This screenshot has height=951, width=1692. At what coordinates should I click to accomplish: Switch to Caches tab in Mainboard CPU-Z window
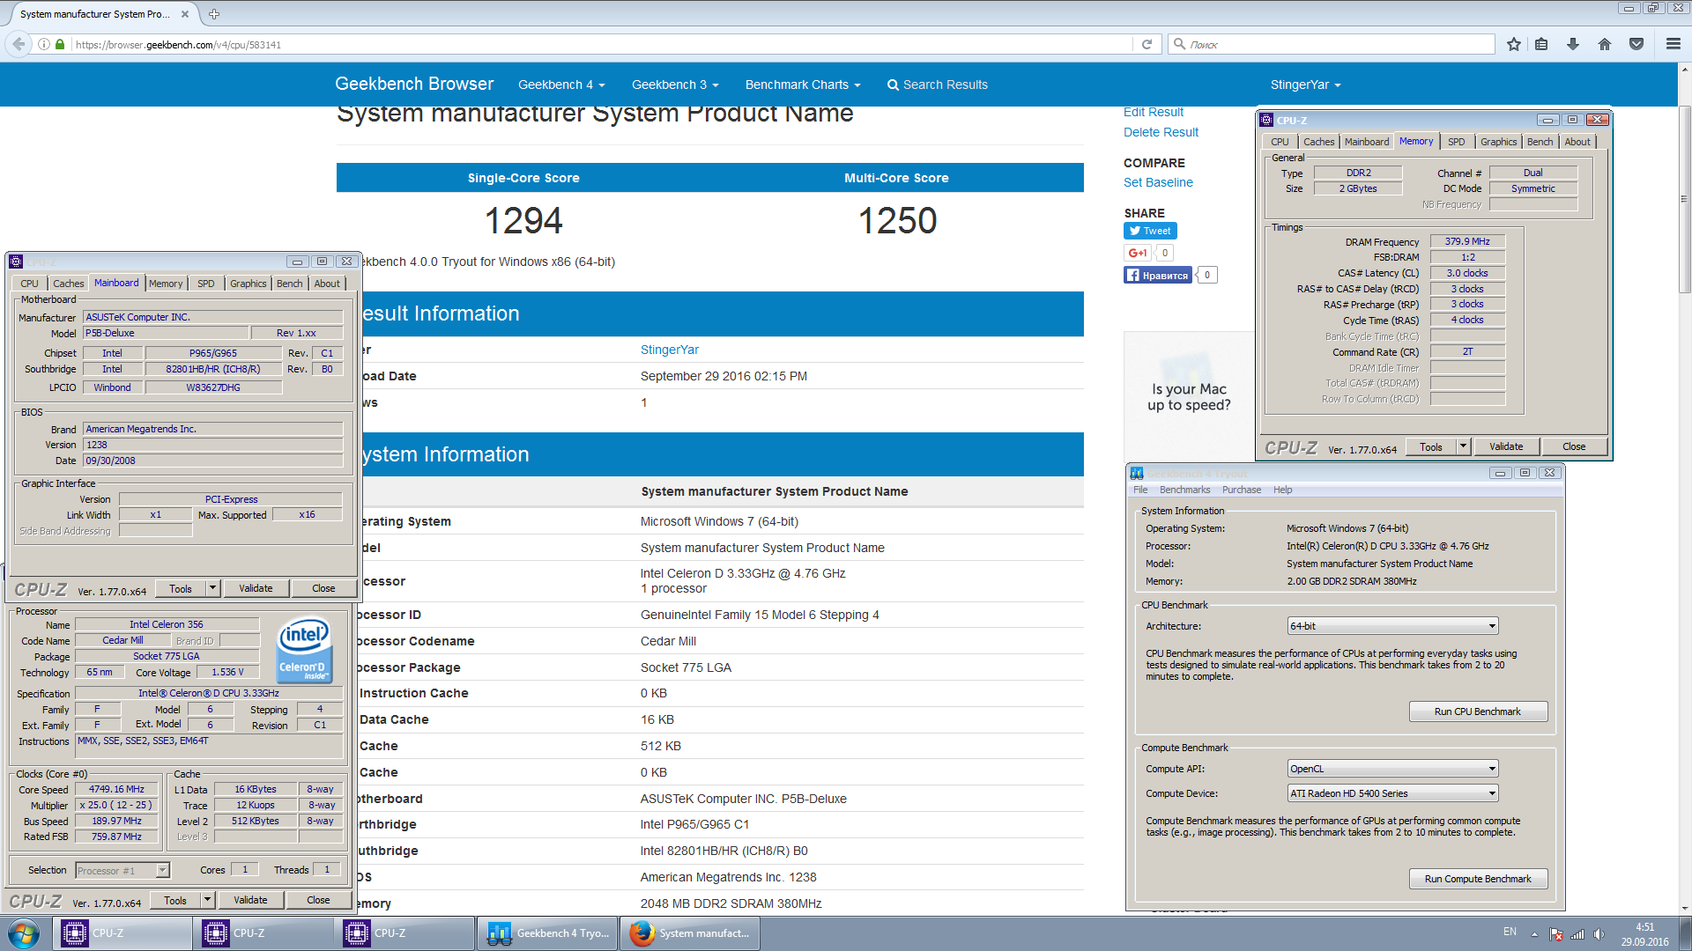click(x=68, y=284)
